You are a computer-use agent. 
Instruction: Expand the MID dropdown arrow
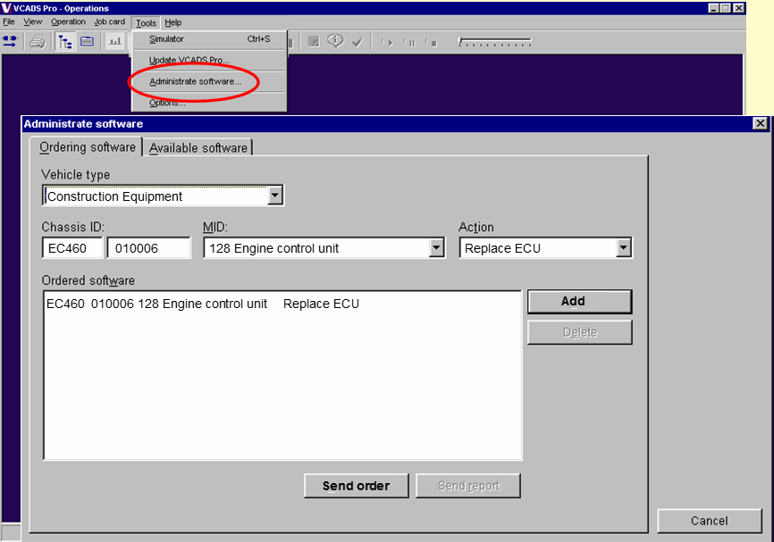[436, 248]
